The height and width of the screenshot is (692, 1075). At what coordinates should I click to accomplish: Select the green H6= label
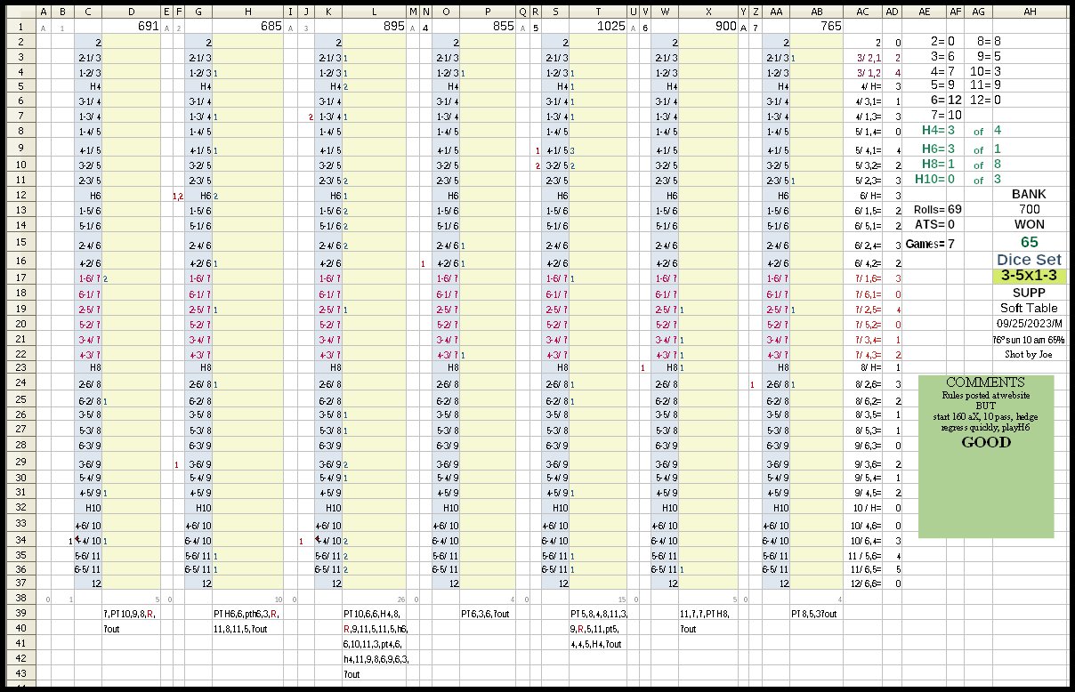point(924,149)
